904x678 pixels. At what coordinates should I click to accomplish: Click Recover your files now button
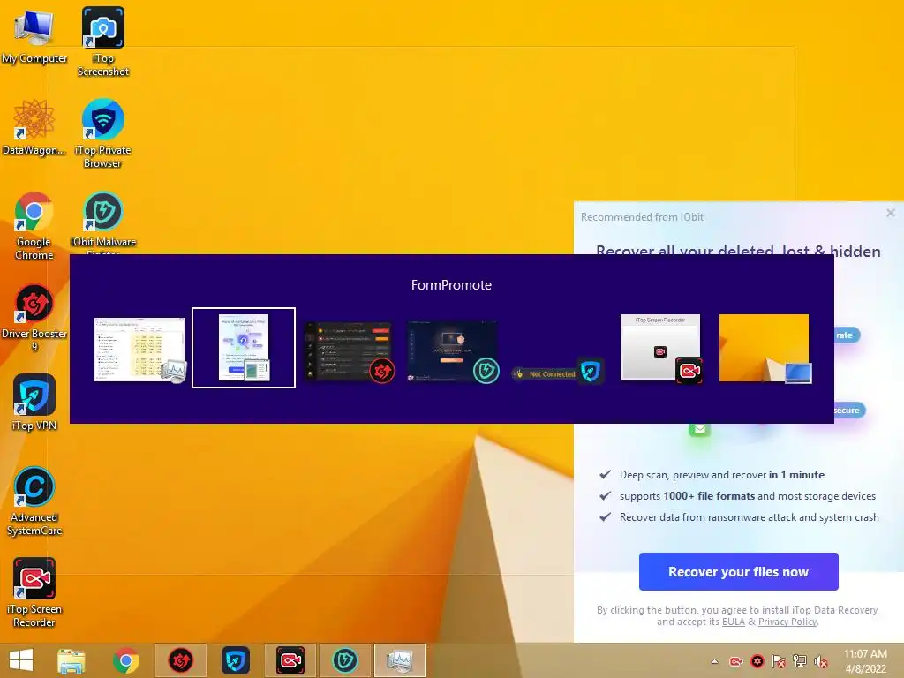[739, 571]
